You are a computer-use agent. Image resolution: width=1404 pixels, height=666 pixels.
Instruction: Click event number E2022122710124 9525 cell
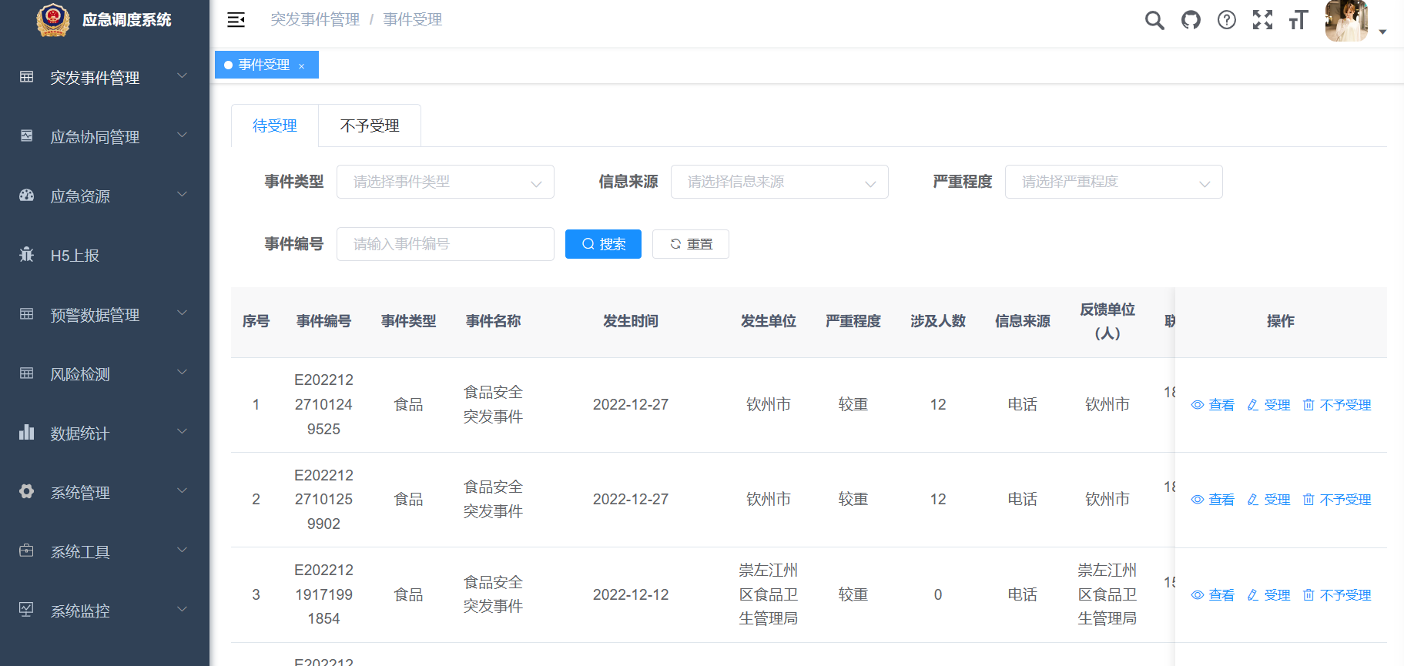(323, 404)
